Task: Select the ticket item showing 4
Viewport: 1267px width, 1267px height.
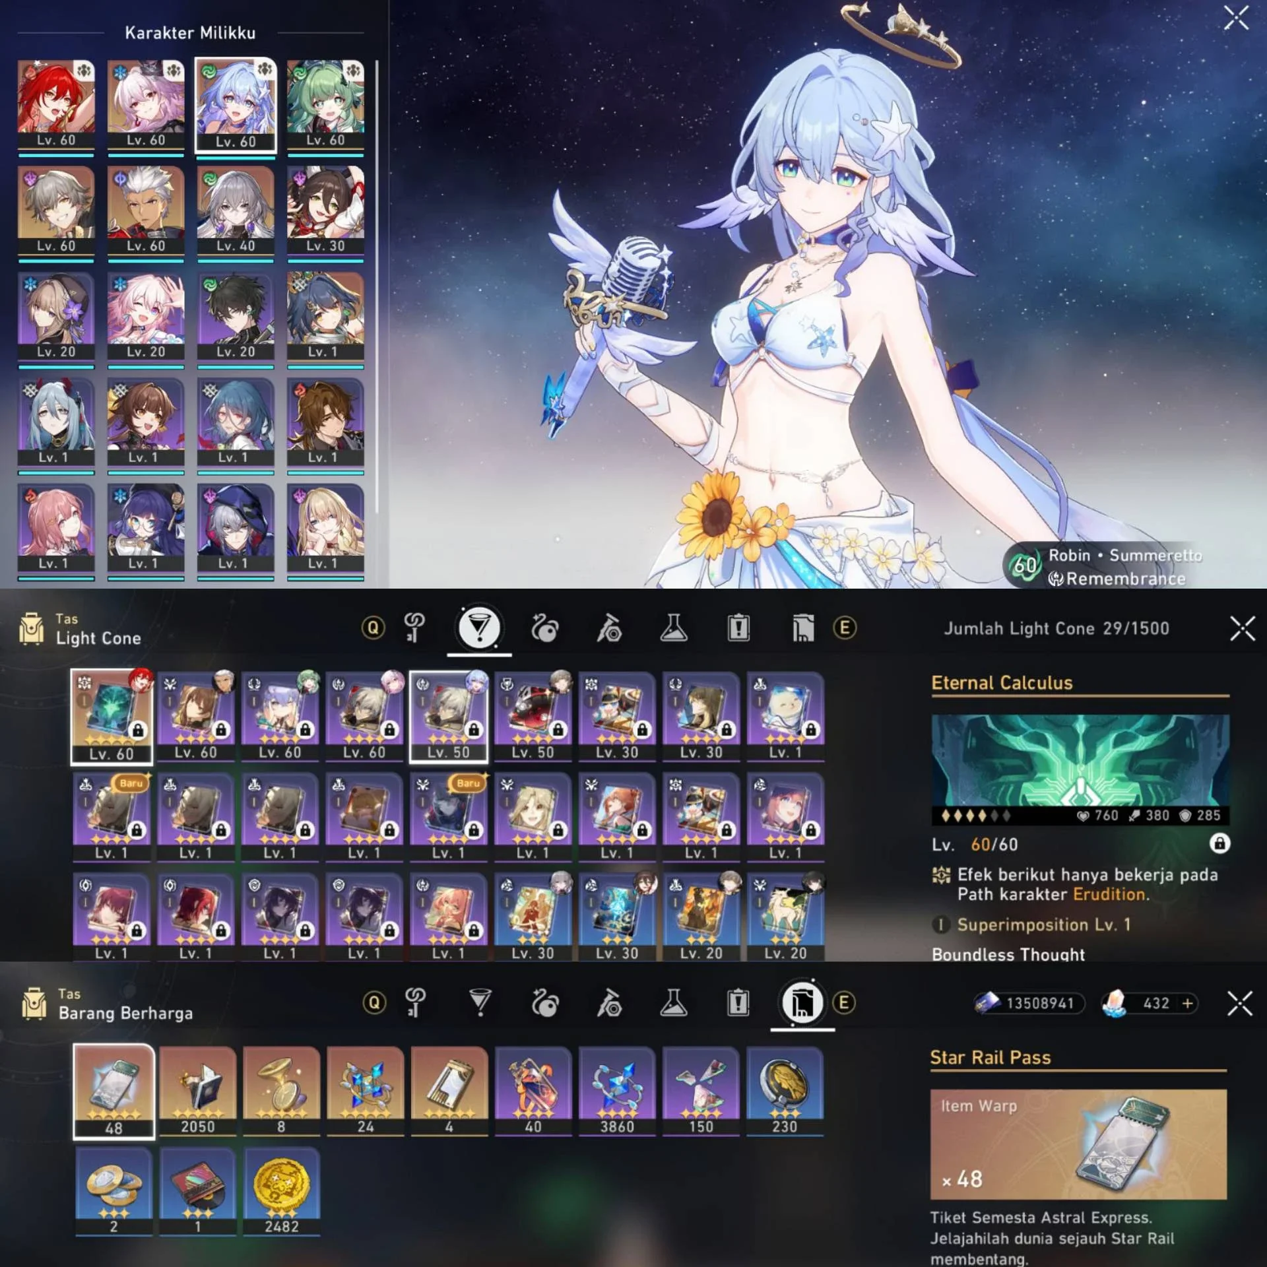Action: tap(449, 1091)
